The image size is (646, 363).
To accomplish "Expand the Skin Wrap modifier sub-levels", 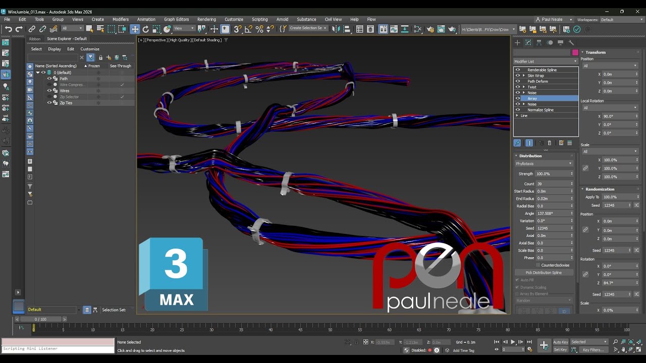I will [523, 76].
